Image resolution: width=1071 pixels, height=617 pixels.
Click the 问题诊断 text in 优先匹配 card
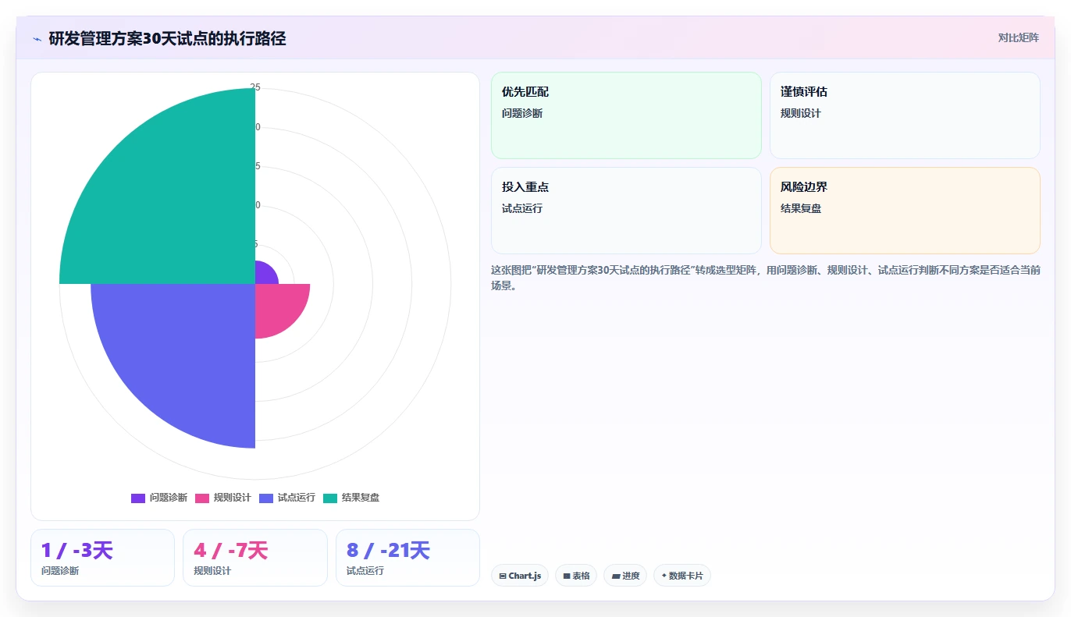[522, 113]
